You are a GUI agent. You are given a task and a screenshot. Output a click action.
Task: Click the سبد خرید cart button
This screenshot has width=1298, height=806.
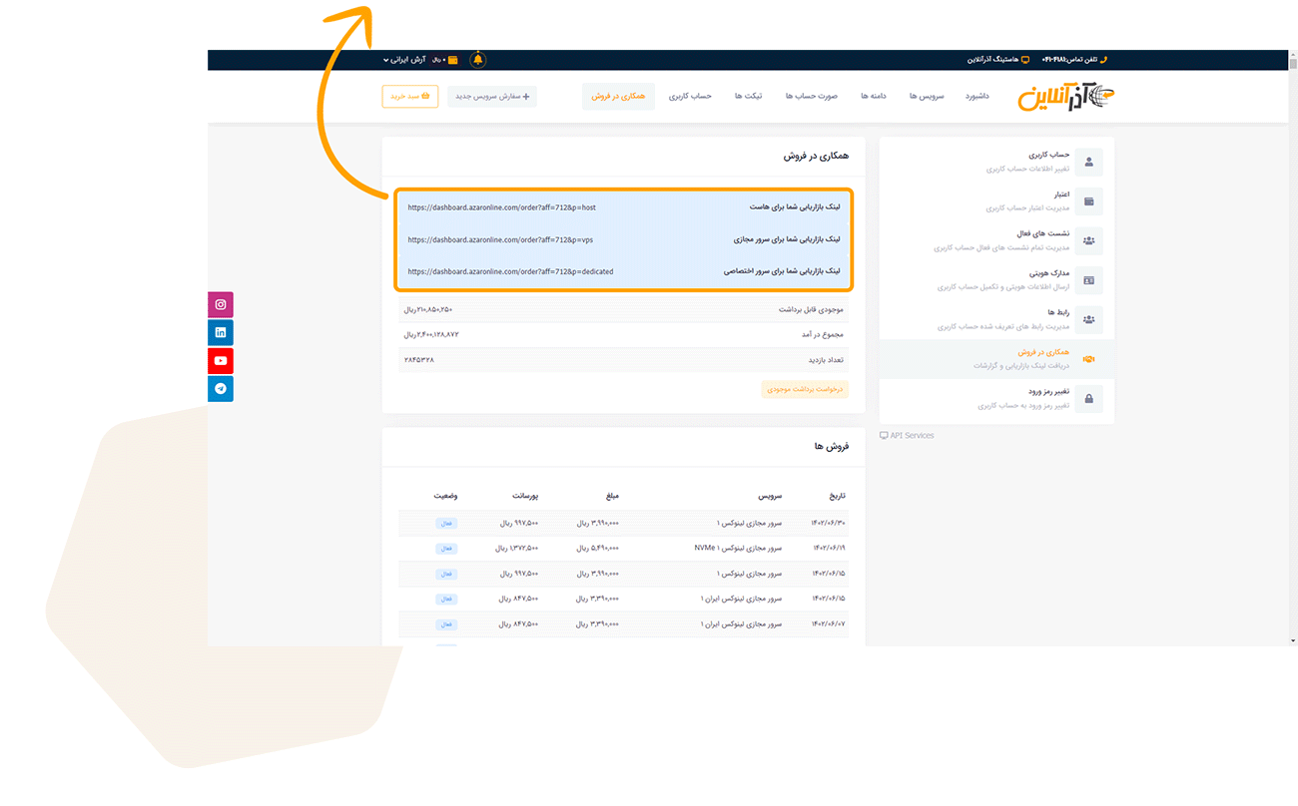point(409,97)
